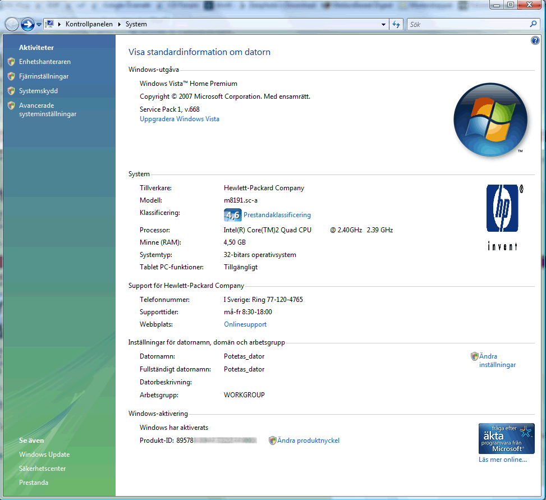Open the Prestandaklassificering link

(x=277, y=215)
